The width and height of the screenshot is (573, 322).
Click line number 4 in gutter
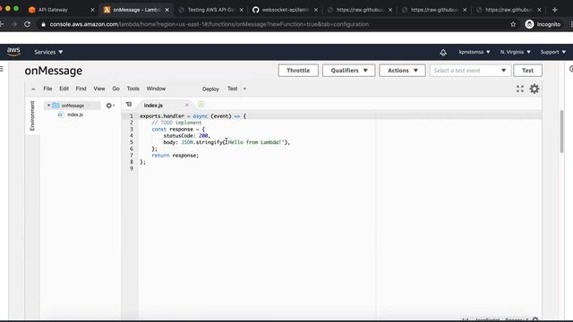coord(132,135)
